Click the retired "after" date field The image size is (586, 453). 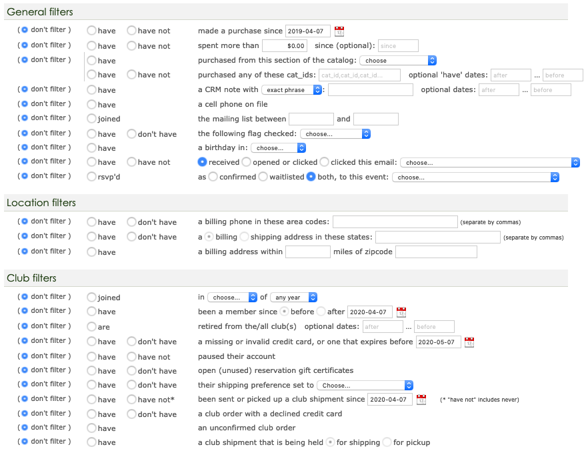[x=383, y=326]
